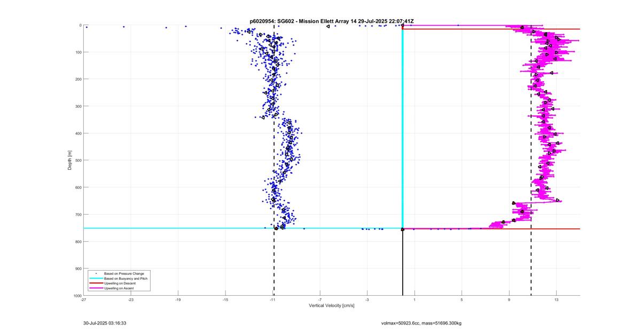The width and height of the screenshot is (641, 332).
Task: Click the depth tick label '400'
Action: [x=77, y=133]
